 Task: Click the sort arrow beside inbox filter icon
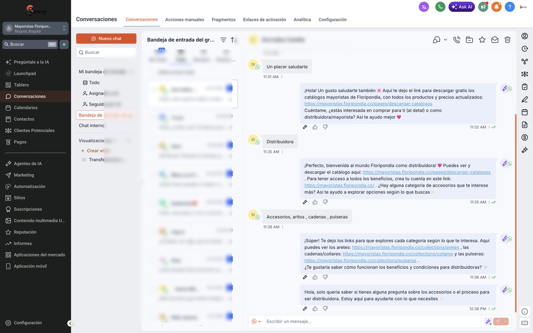coord(233,40)
